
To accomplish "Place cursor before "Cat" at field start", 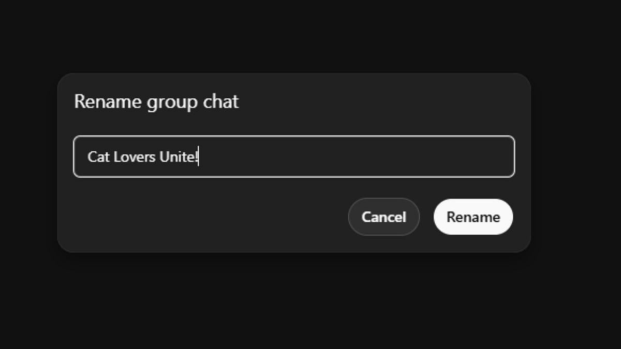I will tap(87, 157).
